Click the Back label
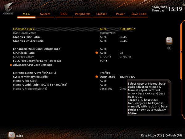The width and height of the screenshot is (185, 139). [19, 136]
